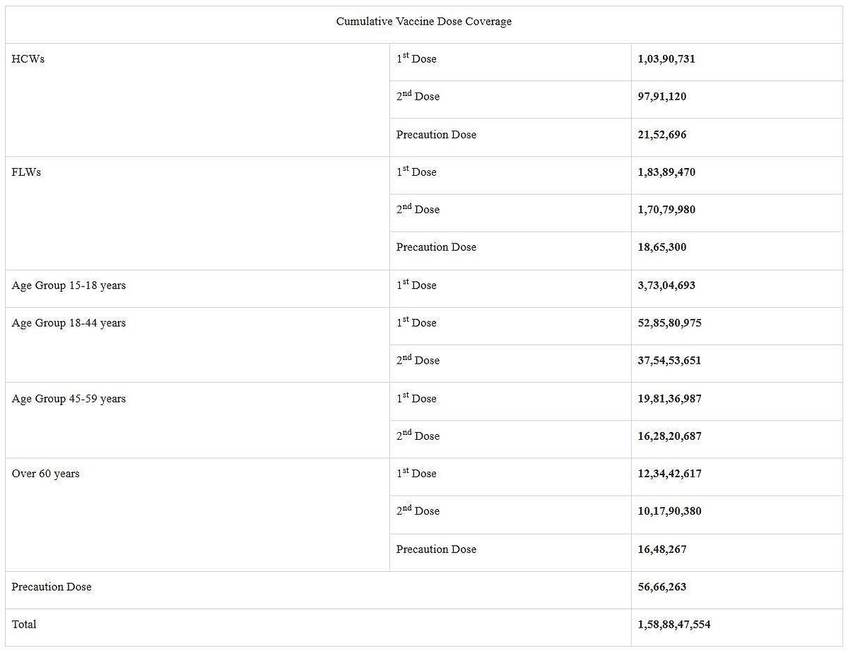The image size is (848, 653).
Task: Select the value 52,85,80,975
Action: [669, 323]
